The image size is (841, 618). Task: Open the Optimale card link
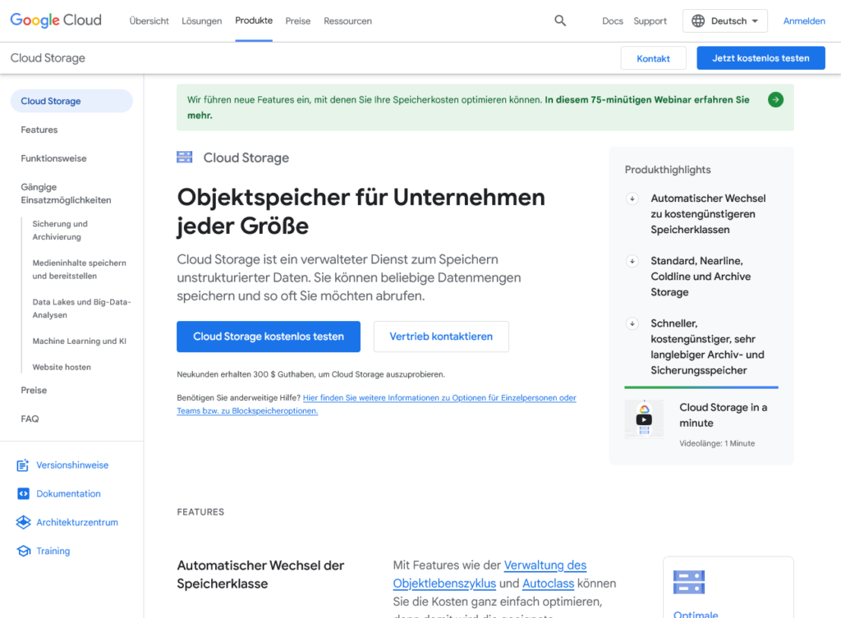[696, 614]
